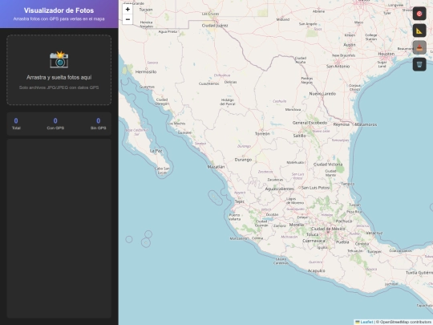Screen dimensions: 433x325
Task: Click the 'Morelia' city label
Action: click(297, 225)
